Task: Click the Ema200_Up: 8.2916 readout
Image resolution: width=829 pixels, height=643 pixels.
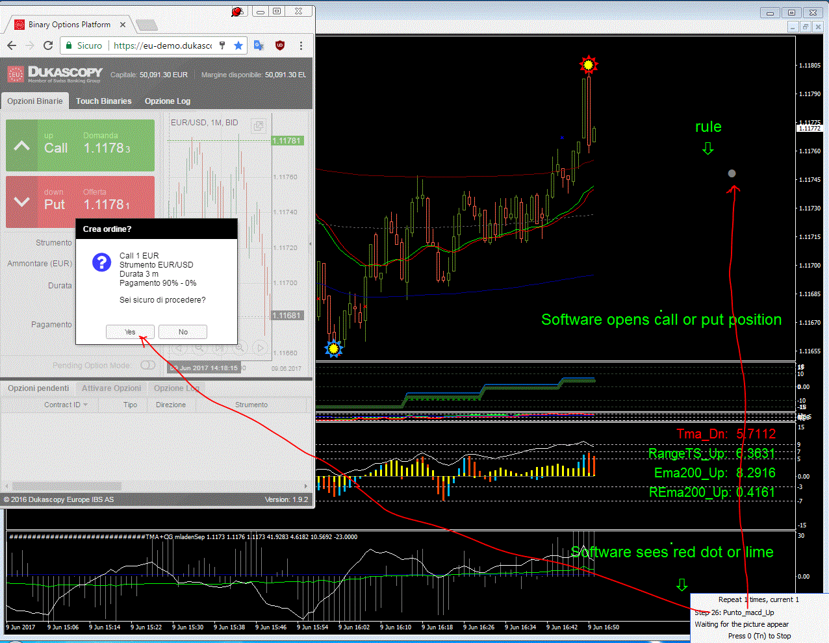Action: coord(715,473)
